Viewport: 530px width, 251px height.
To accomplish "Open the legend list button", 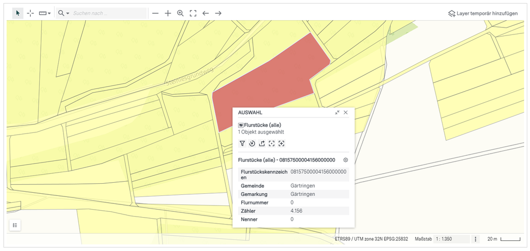I will (x=15, y=226).
